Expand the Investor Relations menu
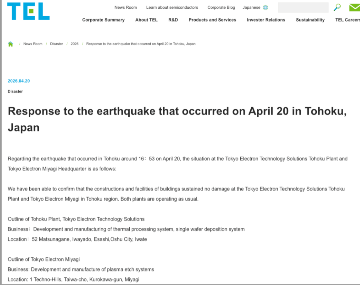 tap(266, 20)
